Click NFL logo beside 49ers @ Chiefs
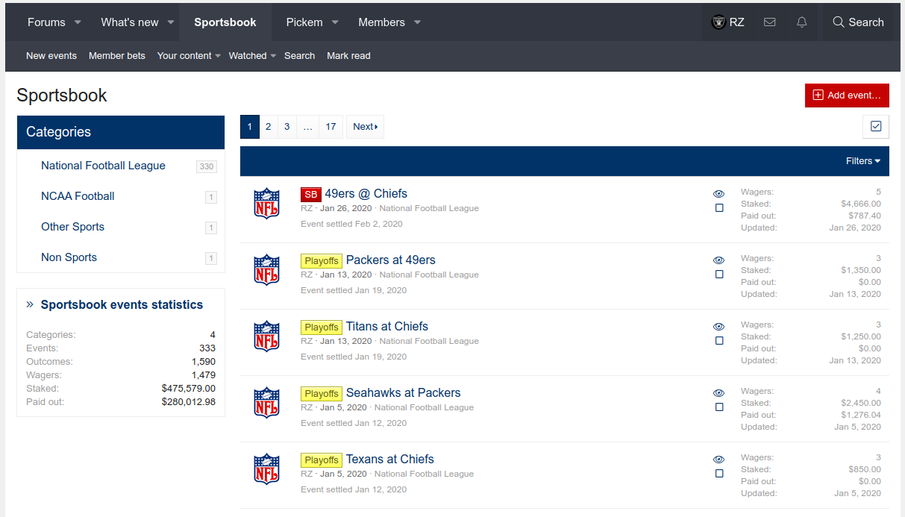The height and width of the screenshot is (517, 905). pos(266,204)
